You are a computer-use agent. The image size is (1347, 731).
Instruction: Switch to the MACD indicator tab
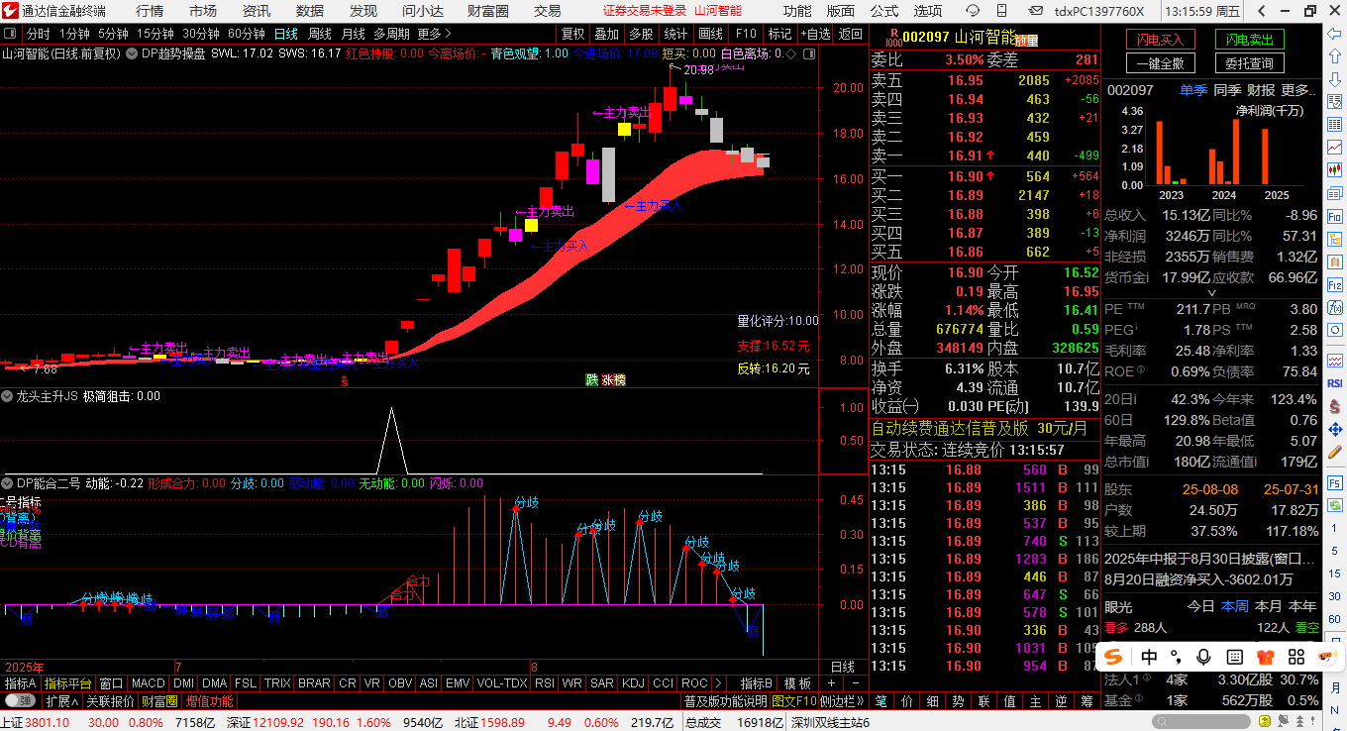coord(149,683)
